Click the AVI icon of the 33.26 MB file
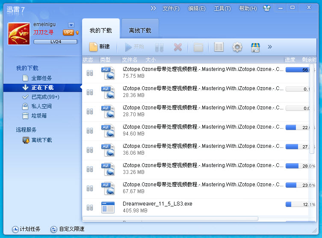The image size is (322, 238). 108,169
